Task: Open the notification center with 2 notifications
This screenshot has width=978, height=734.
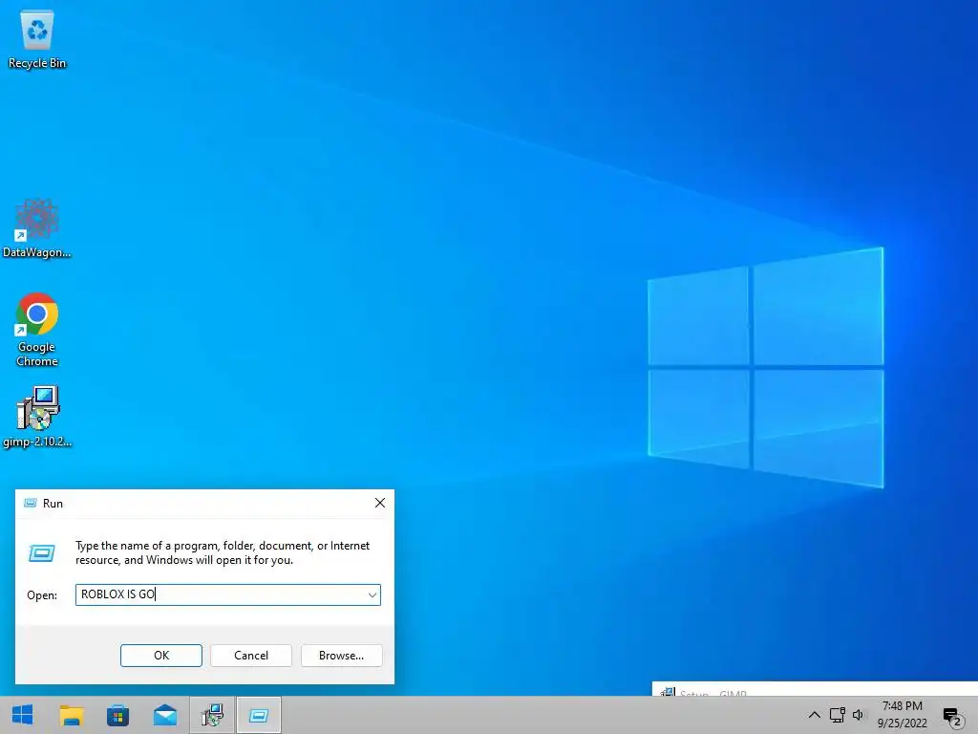Action: point(953,717)
